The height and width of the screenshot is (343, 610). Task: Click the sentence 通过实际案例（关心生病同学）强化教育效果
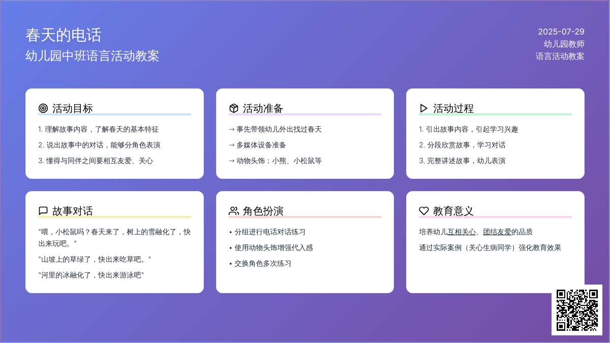pos(490,247)
